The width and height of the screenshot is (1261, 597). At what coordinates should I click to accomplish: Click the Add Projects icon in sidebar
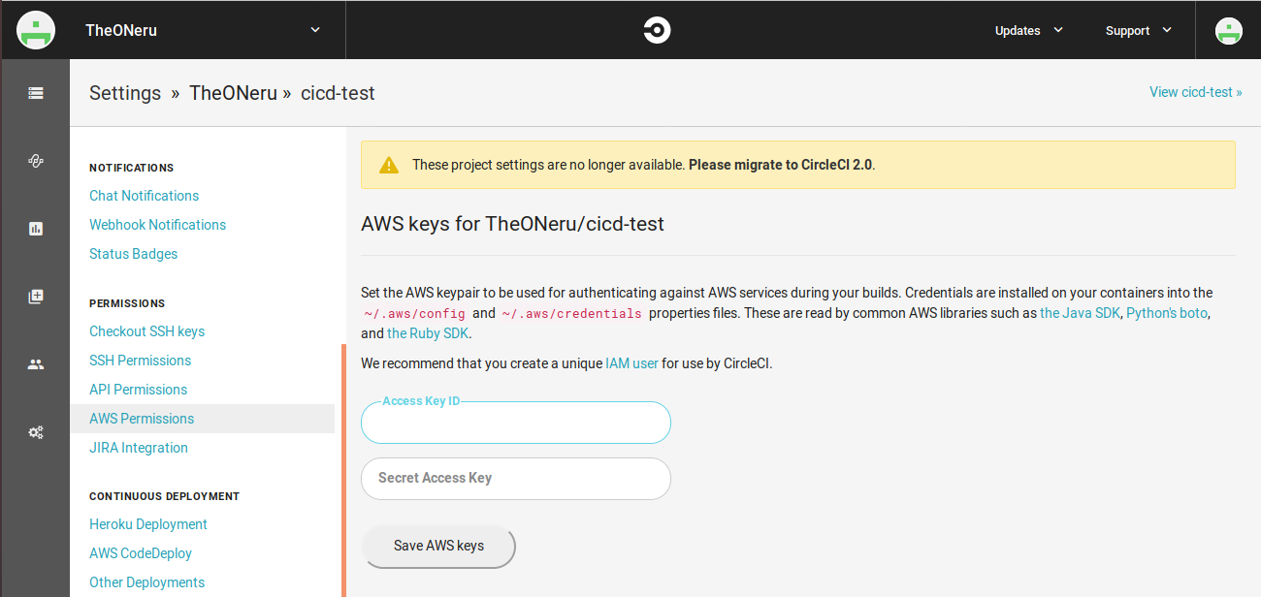(36, 297)
